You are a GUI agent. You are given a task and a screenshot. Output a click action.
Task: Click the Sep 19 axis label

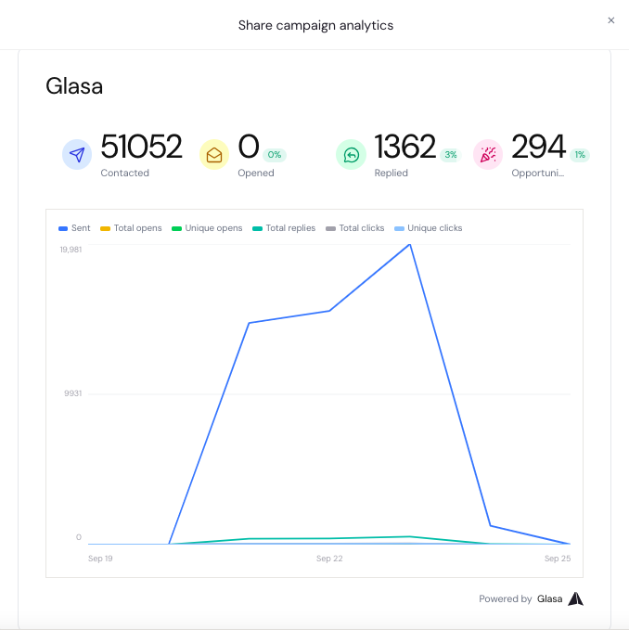100,559
